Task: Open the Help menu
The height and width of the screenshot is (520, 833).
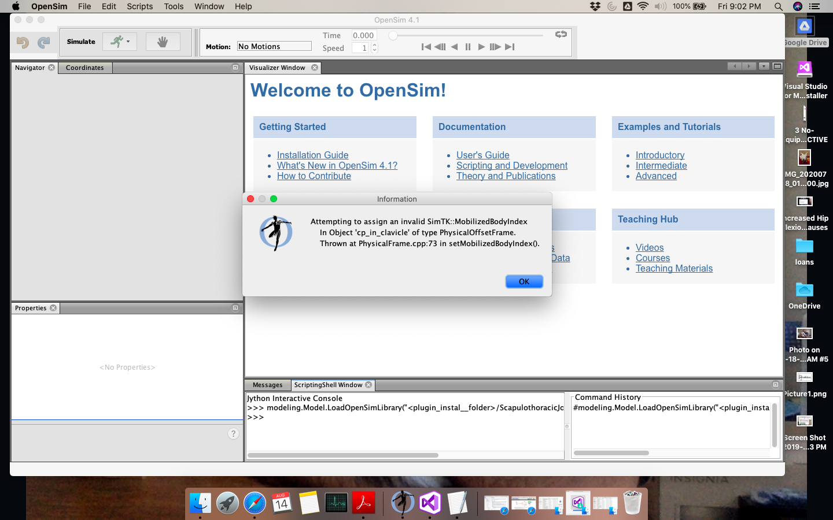Action: click(243, 6)
